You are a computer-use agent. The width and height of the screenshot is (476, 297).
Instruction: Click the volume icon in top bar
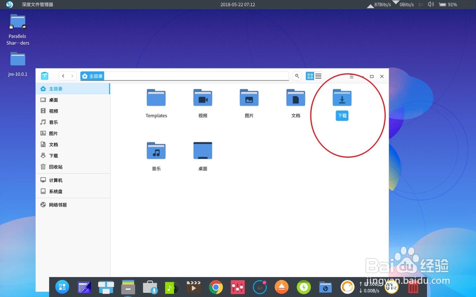(431, 4)
